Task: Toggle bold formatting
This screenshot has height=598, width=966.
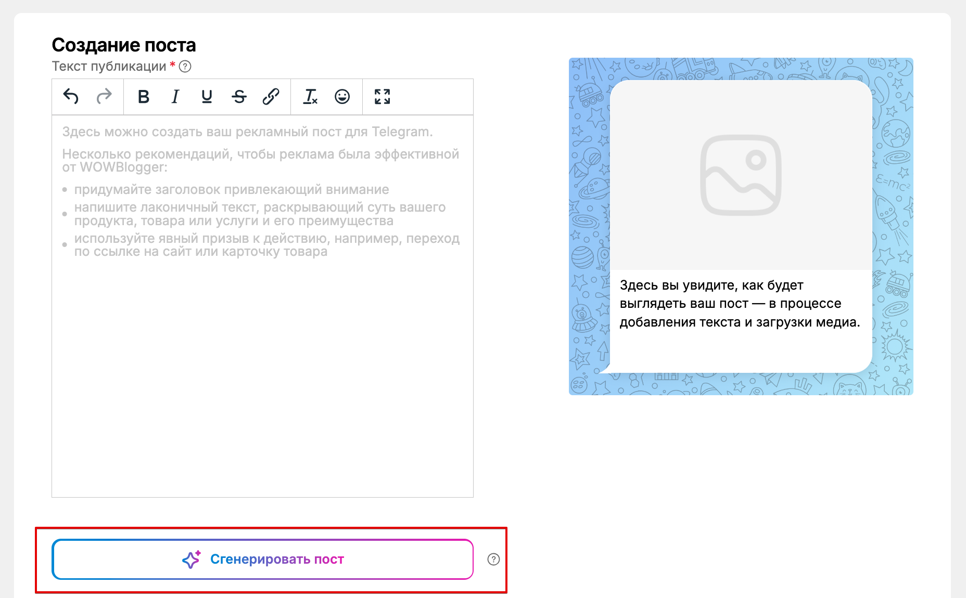Action: coord(144,97)
